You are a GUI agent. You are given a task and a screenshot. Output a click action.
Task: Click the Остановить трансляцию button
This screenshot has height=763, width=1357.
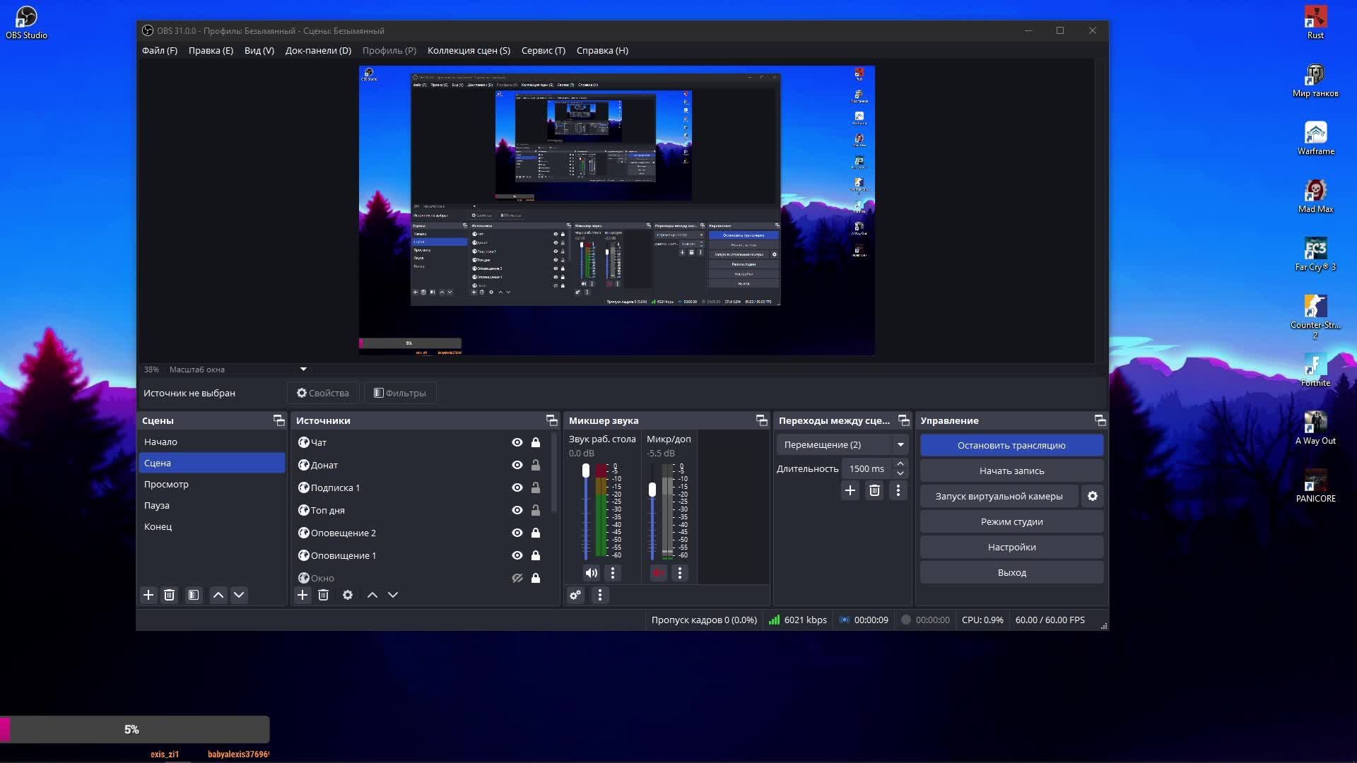[1011, 445]
